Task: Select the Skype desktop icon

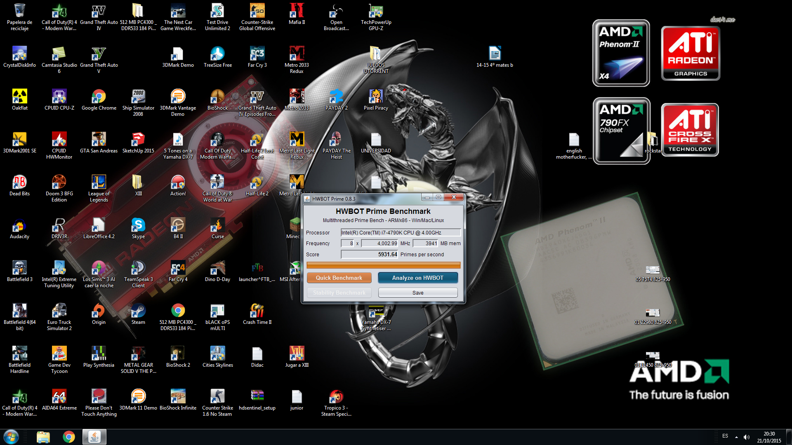Action: click(138, 228)
